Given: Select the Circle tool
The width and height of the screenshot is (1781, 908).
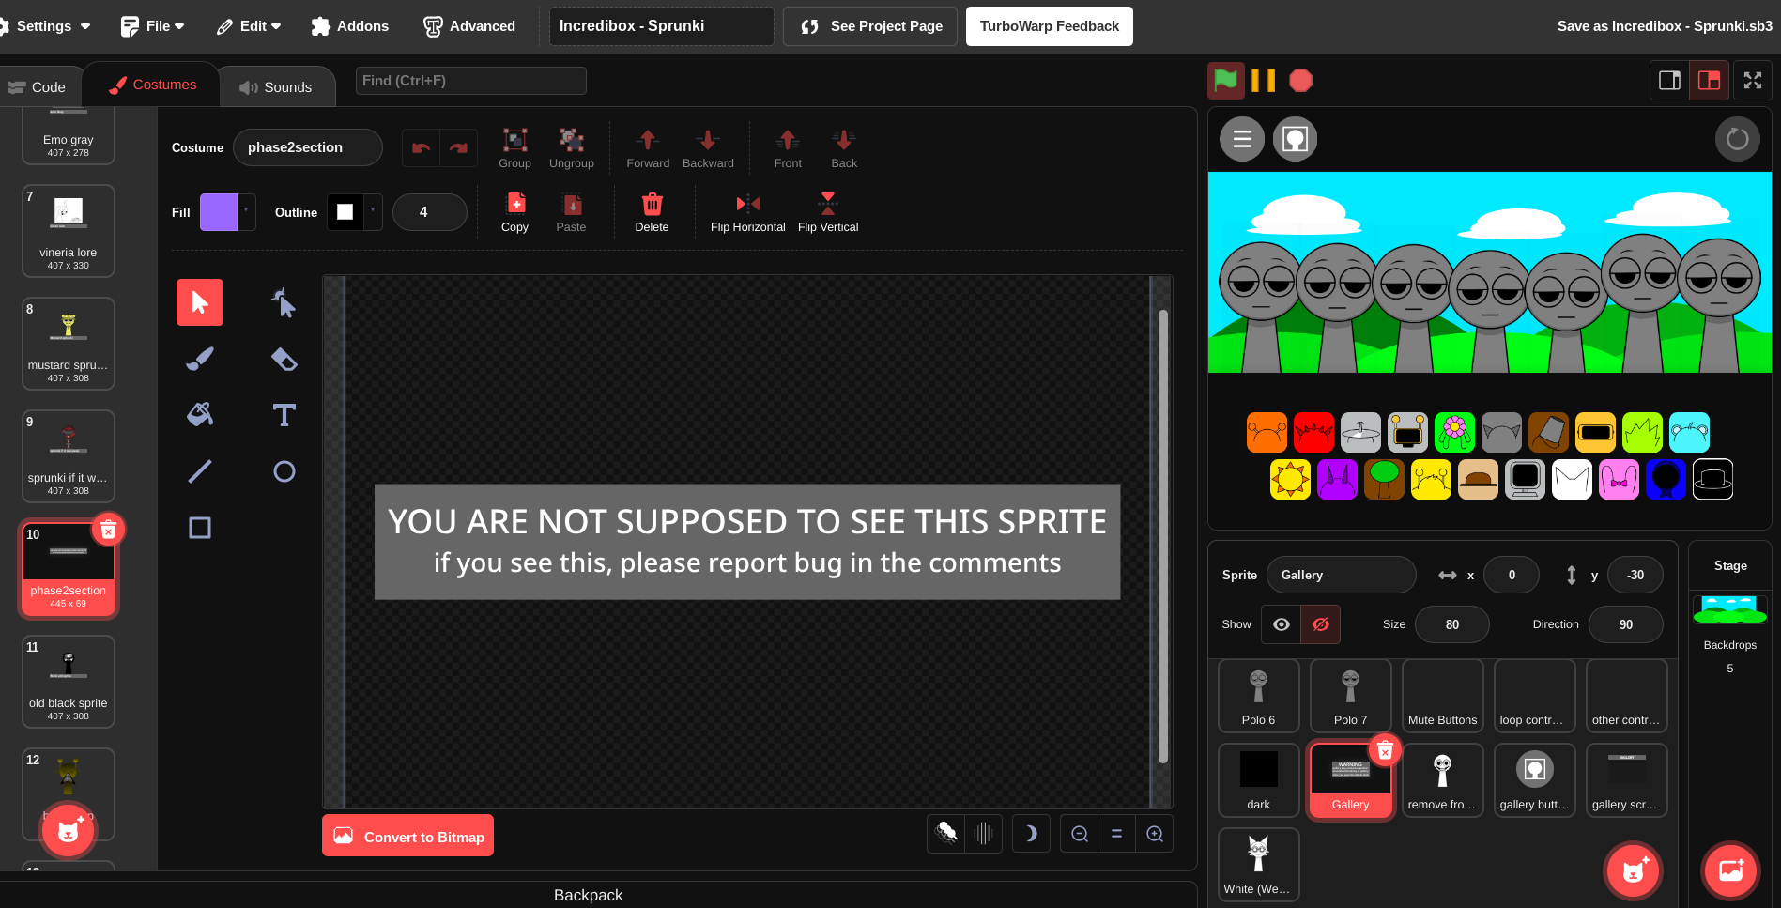Looking at the screenshot, I should (284, 471).
